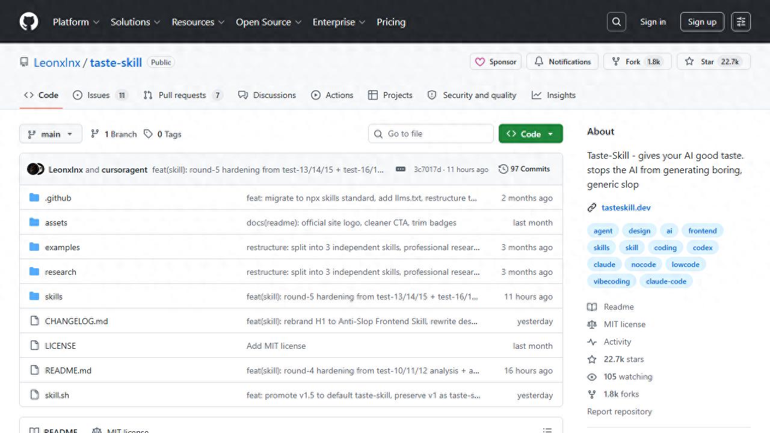Click the examples folder icon

[x=34, y=247]
